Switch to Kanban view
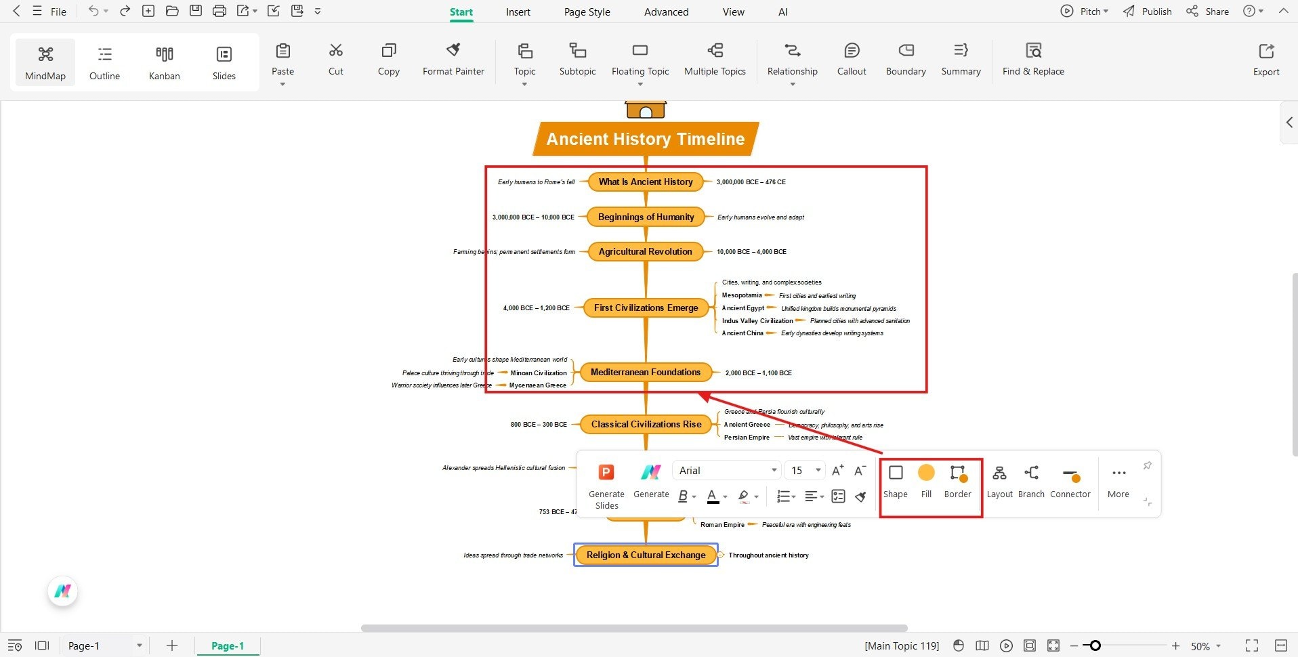Screen dimensions: 1298x657 pyautogui.click(x=164, y=61)
